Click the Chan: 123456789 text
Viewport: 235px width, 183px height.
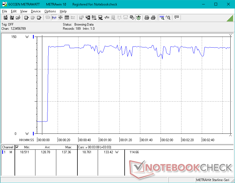(13, 29)
